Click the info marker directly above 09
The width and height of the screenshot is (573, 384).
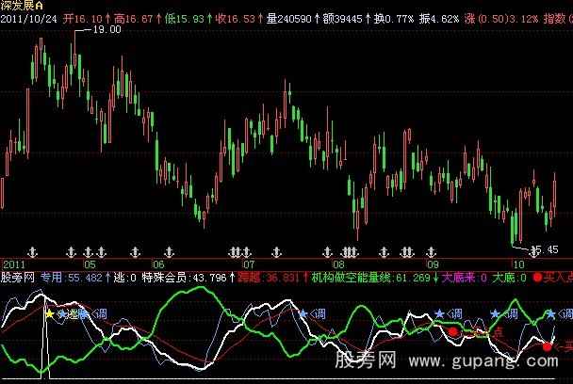pyautogui.click(x=432, y=252)
